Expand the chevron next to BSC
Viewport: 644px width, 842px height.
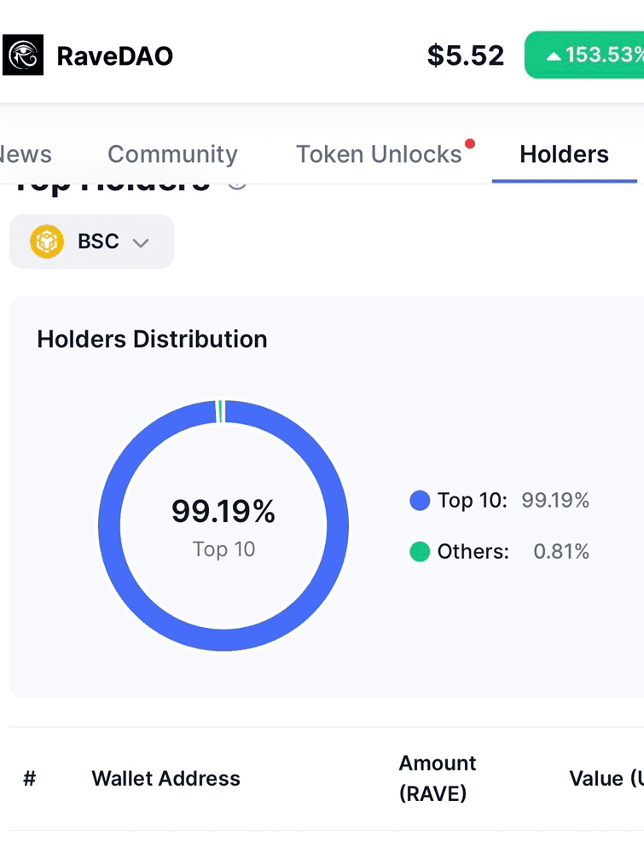(x=141, y=243)
